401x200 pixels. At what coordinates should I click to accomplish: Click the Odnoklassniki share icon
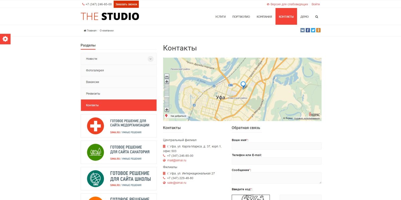click(x=318, y=30)
